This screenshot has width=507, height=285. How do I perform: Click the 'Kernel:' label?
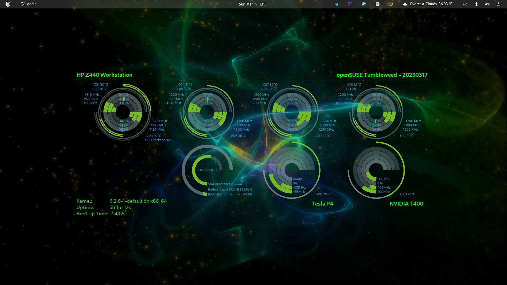(x=84, y=201)
